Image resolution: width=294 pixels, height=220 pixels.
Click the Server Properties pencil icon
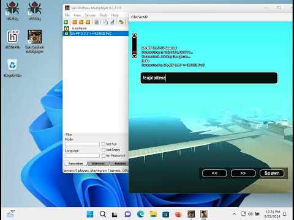pos(112,22)
